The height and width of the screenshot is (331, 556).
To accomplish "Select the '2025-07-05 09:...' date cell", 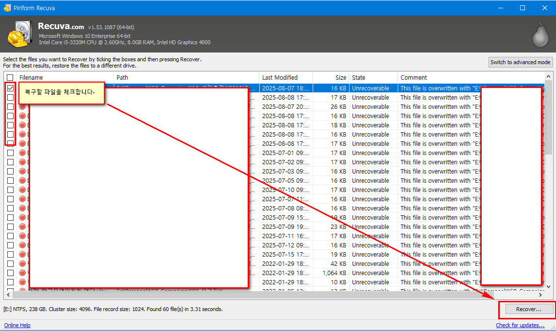I will 286,181.
